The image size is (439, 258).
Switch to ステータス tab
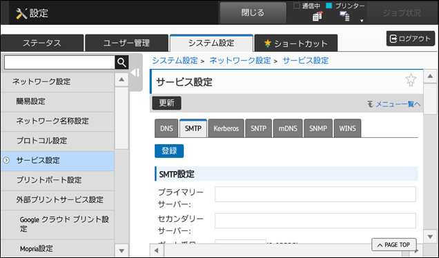click(x=42, y=43)
